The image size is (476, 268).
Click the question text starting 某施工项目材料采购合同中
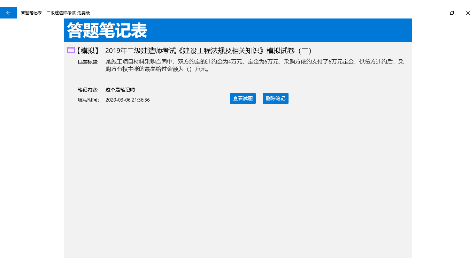coord(255,65)
